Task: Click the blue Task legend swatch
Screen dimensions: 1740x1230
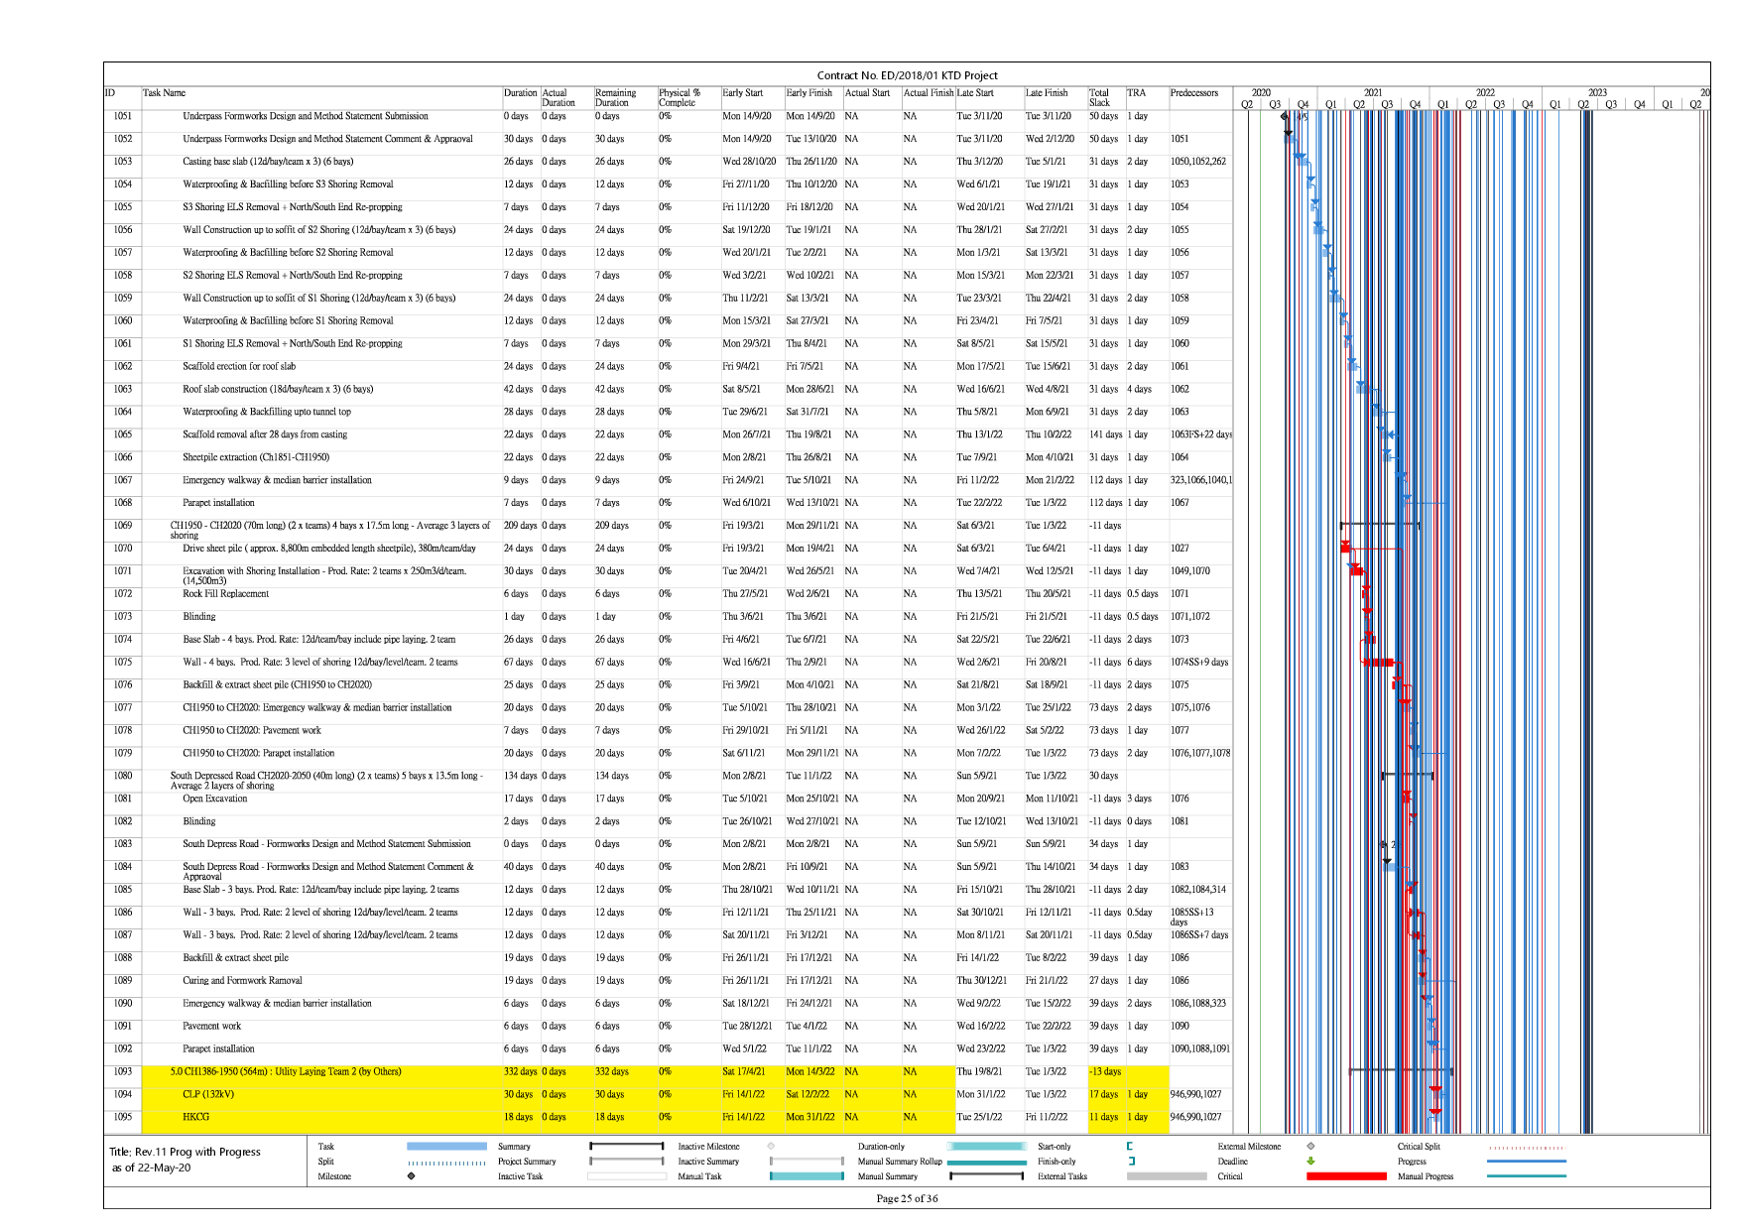Action: point(446,1147)
